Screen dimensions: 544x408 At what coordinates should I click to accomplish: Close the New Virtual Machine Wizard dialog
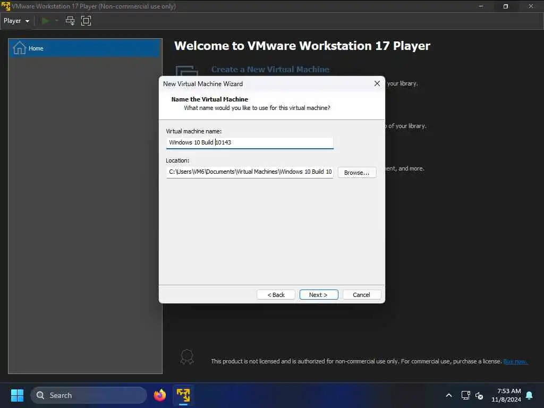(377, 83)
